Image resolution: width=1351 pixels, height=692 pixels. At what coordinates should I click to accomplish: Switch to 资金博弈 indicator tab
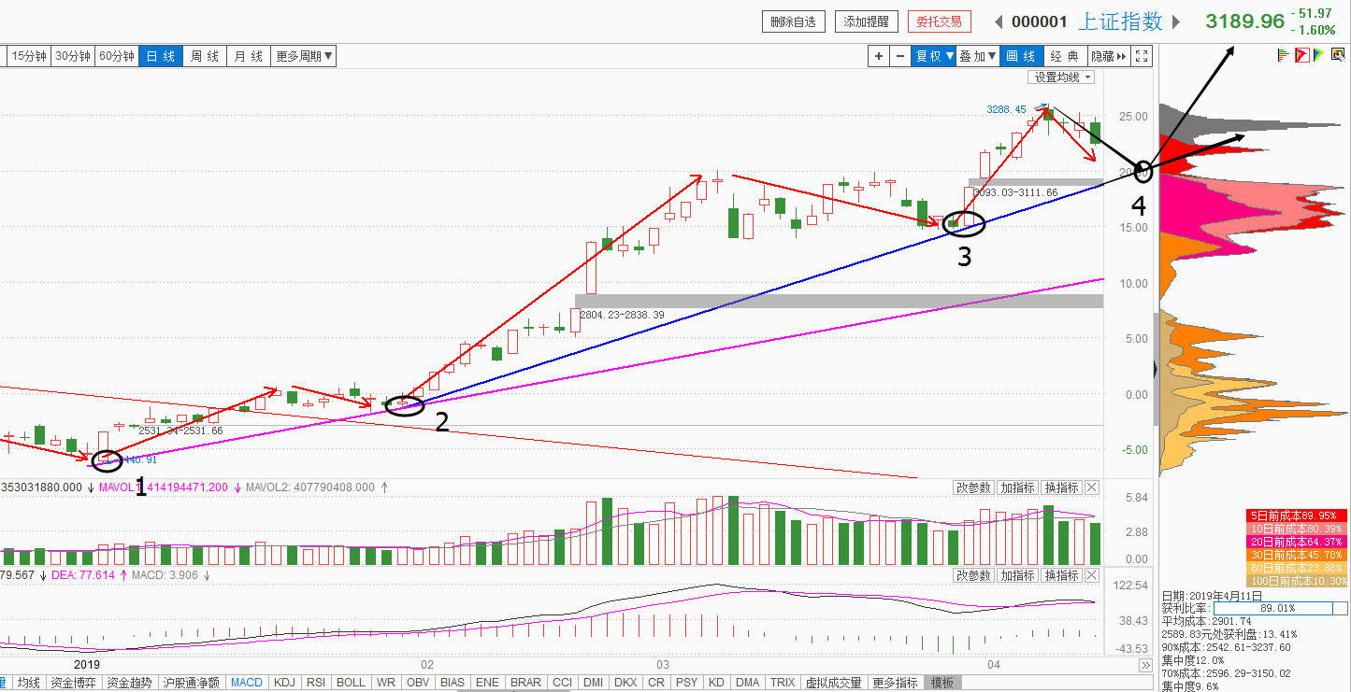(x=73, y=683)
